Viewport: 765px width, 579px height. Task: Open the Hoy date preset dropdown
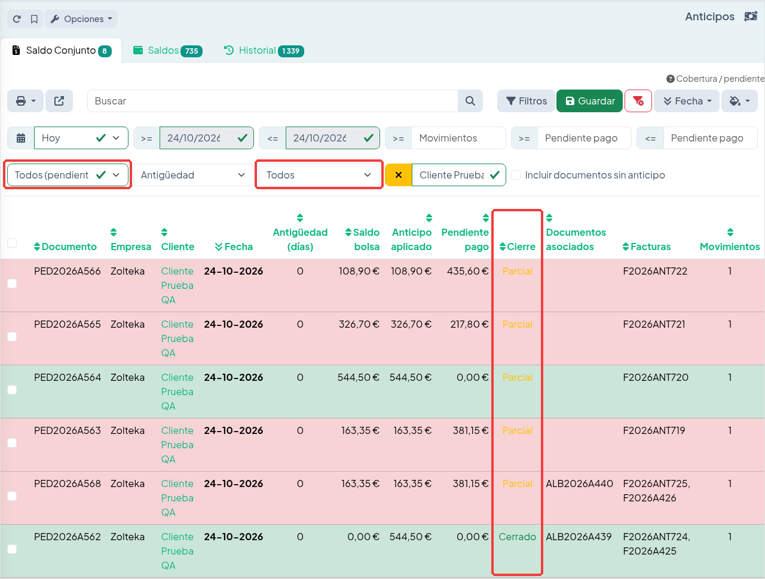click(81, 138)
